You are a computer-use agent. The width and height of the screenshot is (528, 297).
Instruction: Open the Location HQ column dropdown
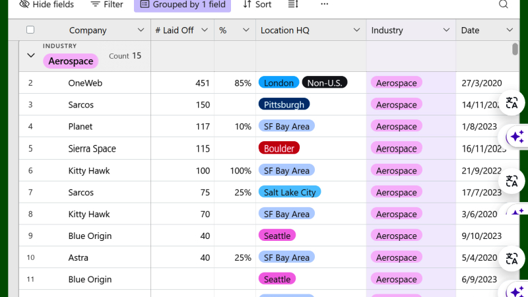tap(356, 30)
